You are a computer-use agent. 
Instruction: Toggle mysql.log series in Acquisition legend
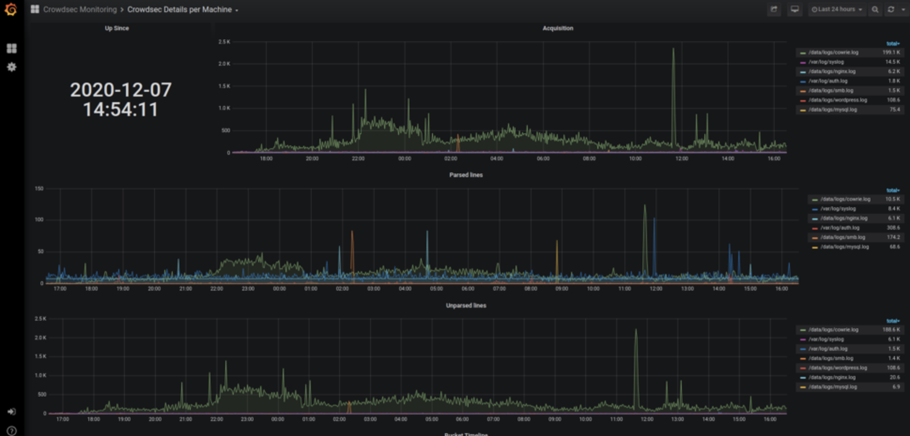point(833,110)
